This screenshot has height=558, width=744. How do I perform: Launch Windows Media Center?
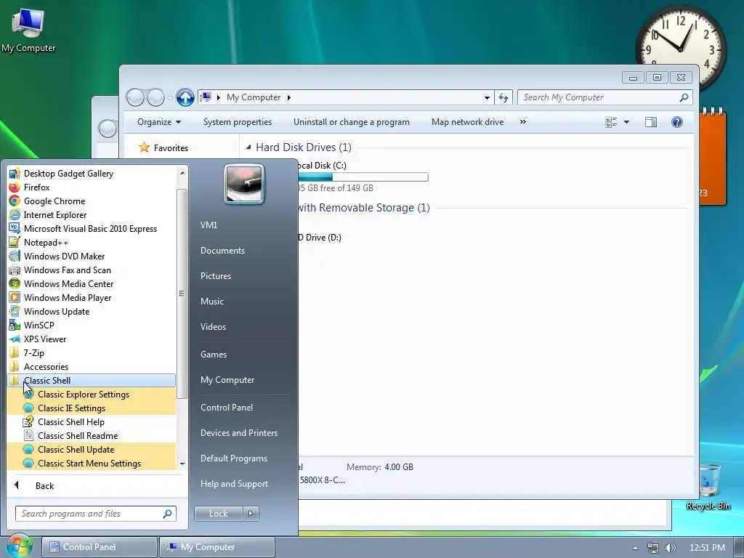(x=91, y=284)
